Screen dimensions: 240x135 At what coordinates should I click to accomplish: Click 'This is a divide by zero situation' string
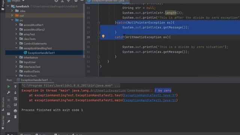[x=191, y=47]
